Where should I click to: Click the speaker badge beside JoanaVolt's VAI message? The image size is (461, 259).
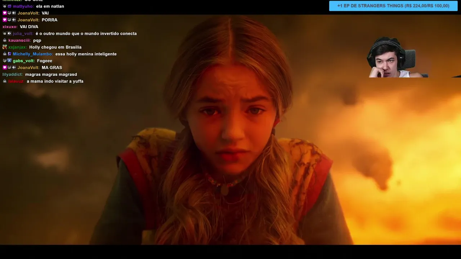[x=14, y=13]
